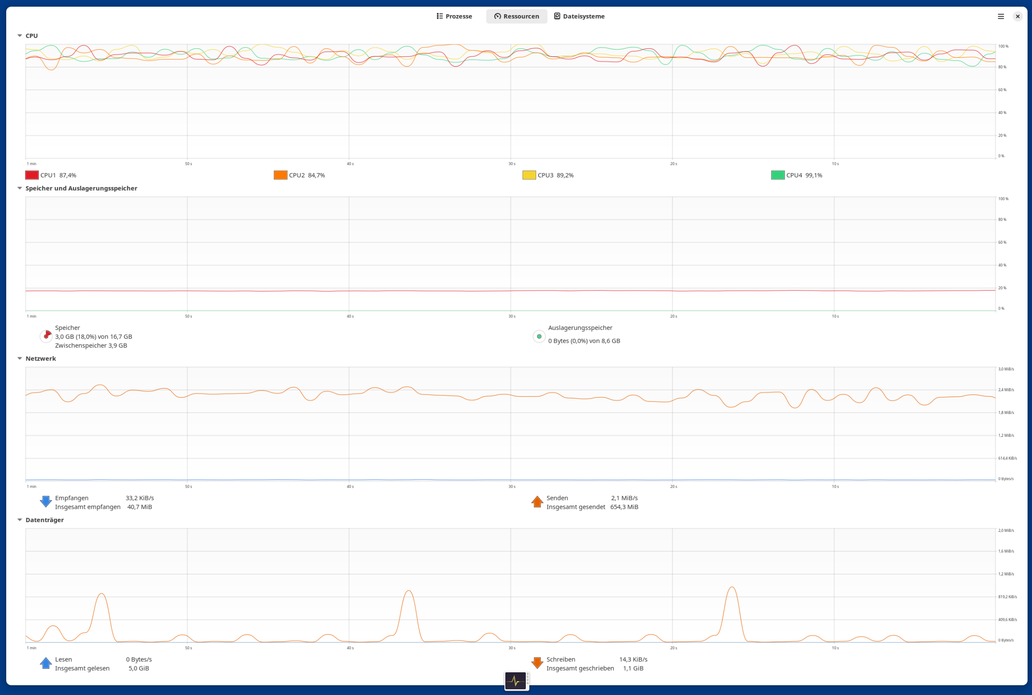Click the blue Lesen disk arrow

pyautogui.click(x=46, y=663)
